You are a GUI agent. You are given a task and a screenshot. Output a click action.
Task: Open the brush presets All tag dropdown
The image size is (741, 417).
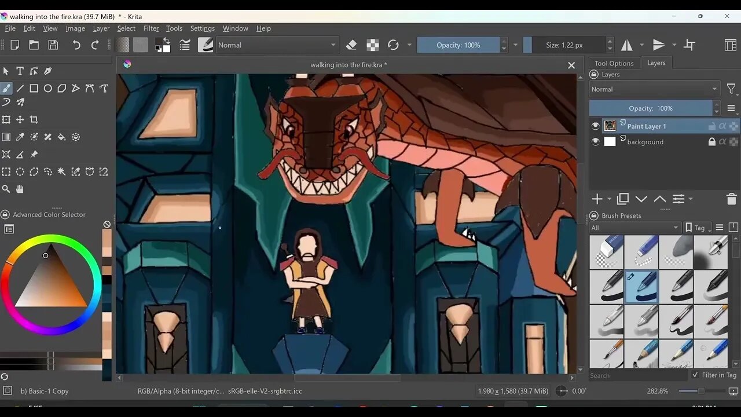click(635, 228)
